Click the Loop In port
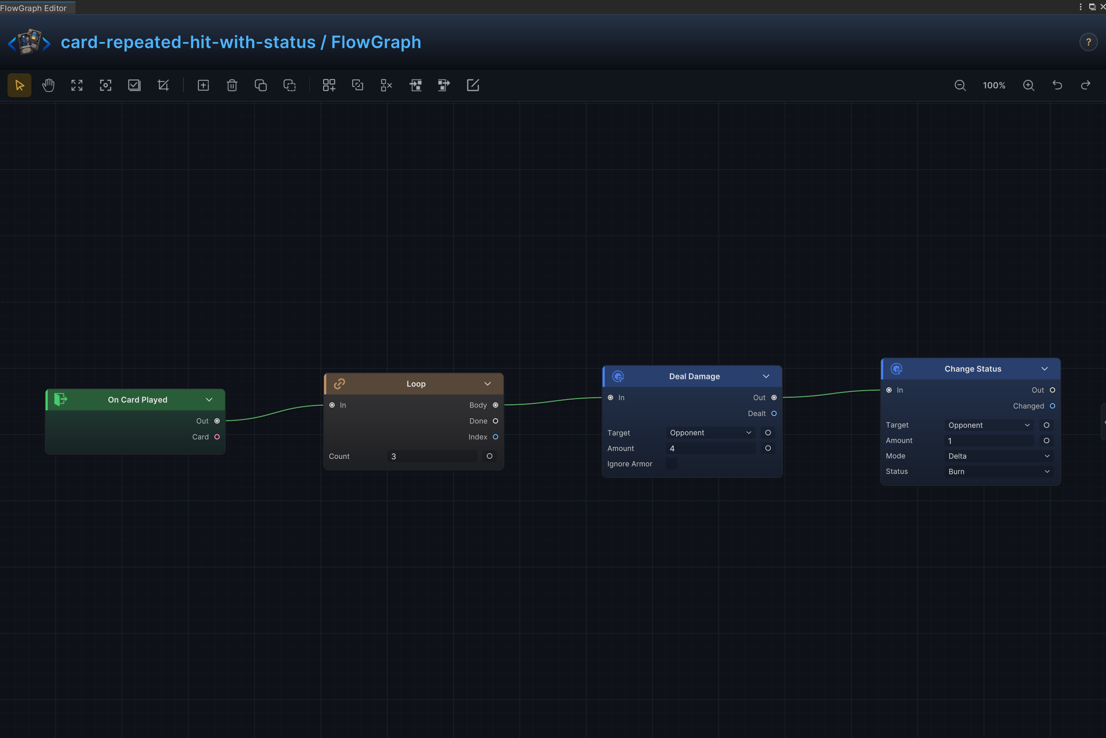The image size is (1106, 738). pos(332,405)
